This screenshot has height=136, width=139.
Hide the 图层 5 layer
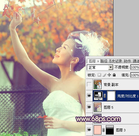[89, 107]
